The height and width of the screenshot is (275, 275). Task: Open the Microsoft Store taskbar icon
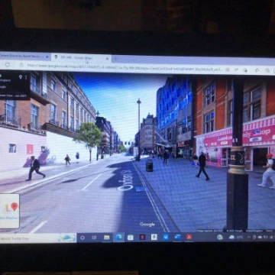(x=131, y=238)
